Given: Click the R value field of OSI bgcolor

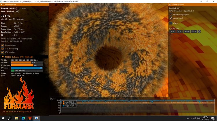Looking at the screenshot, I should [x=172, y=32].
